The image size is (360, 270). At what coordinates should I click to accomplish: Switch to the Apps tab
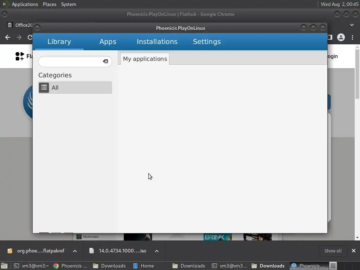click(108, 41)
